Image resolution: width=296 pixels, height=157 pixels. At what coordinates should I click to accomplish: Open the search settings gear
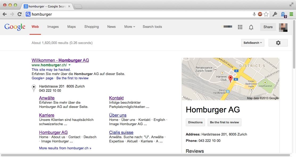click(278, 43)
